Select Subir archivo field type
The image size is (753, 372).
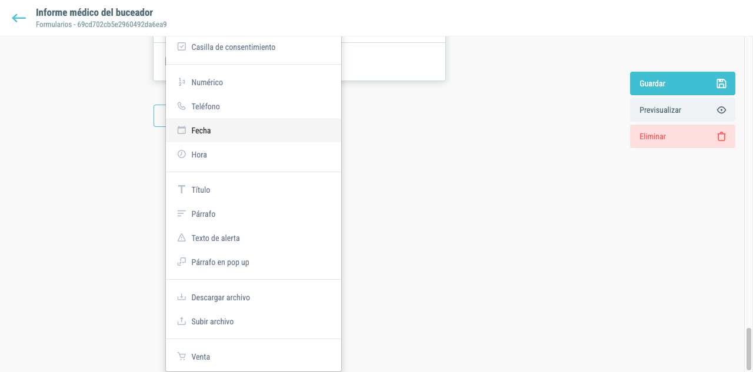pyautogui.click(x=254, y=321)
